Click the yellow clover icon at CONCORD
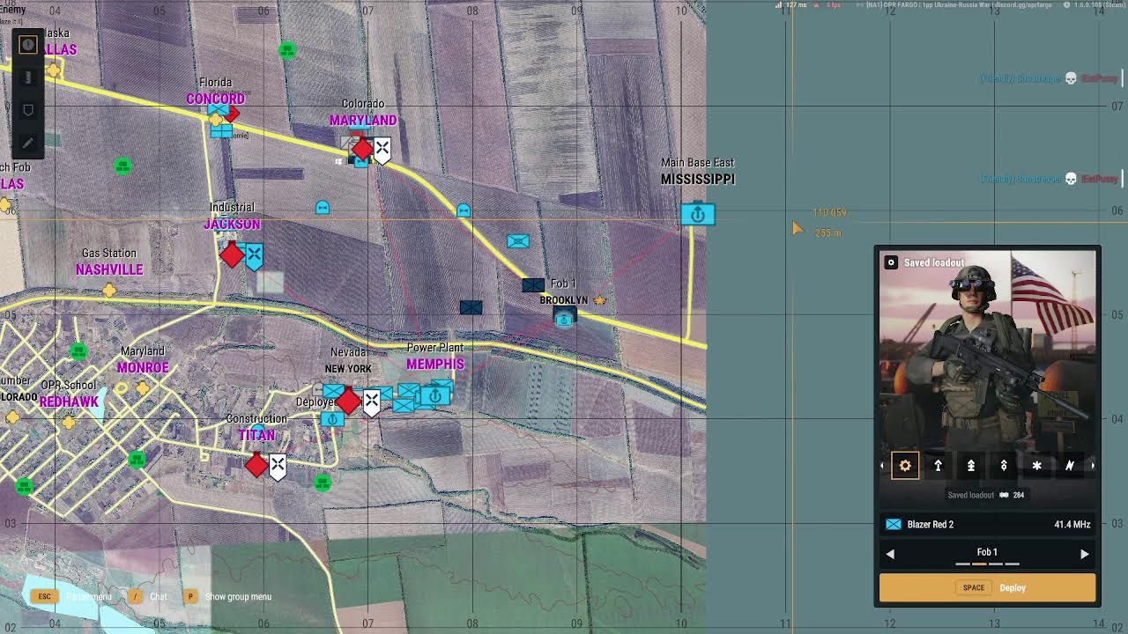 coord(215,120)
